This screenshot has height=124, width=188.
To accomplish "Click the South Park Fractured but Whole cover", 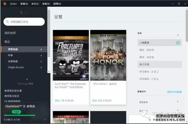I will point(71,55).
